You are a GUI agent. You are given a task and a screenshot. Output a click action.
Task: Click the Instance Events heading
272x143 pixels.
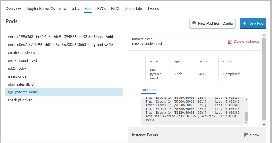[x=145, y=135]
